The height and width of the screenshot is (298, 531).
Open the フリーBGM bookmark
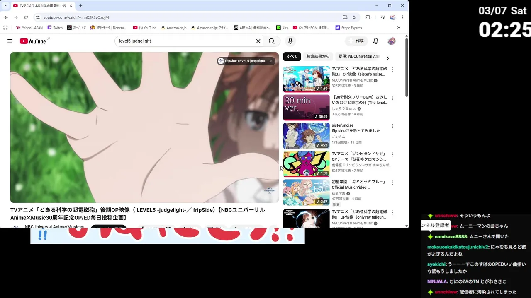click(x=311, y=28)
